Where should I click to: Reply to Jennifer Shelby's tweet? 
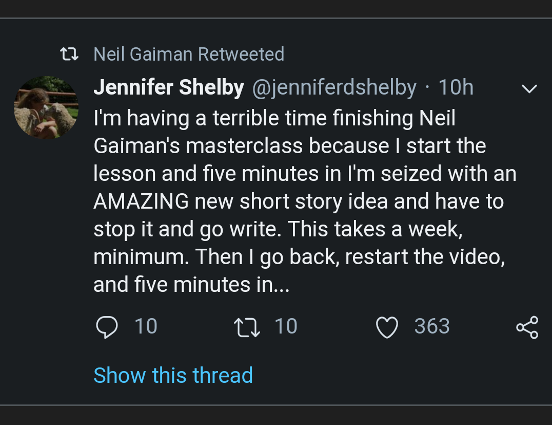pos(107,327)
